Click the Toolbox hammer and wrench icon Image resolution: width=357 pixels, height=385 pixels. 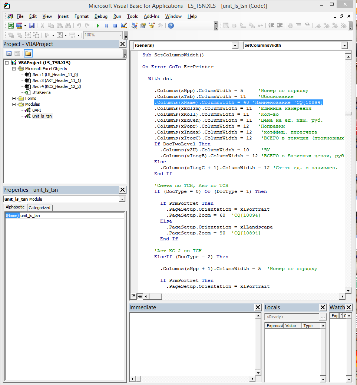click(160, 26)
